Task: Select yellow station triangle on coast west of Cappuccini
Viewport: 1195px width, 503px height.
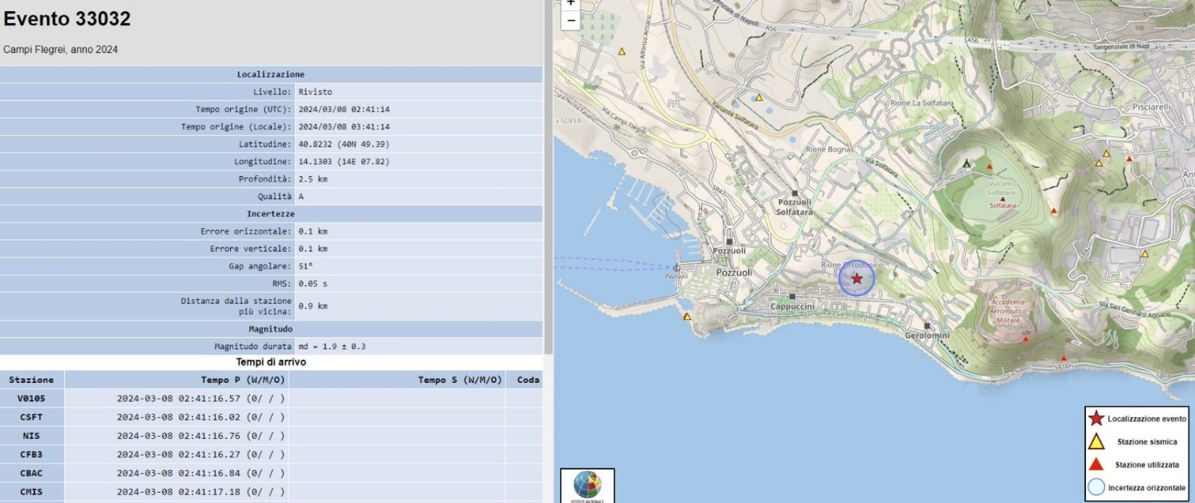Action: click(x=687, y=317)
